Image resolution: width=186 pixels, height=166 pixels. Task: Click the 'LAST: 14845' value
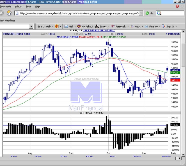(x=48, y=34)
